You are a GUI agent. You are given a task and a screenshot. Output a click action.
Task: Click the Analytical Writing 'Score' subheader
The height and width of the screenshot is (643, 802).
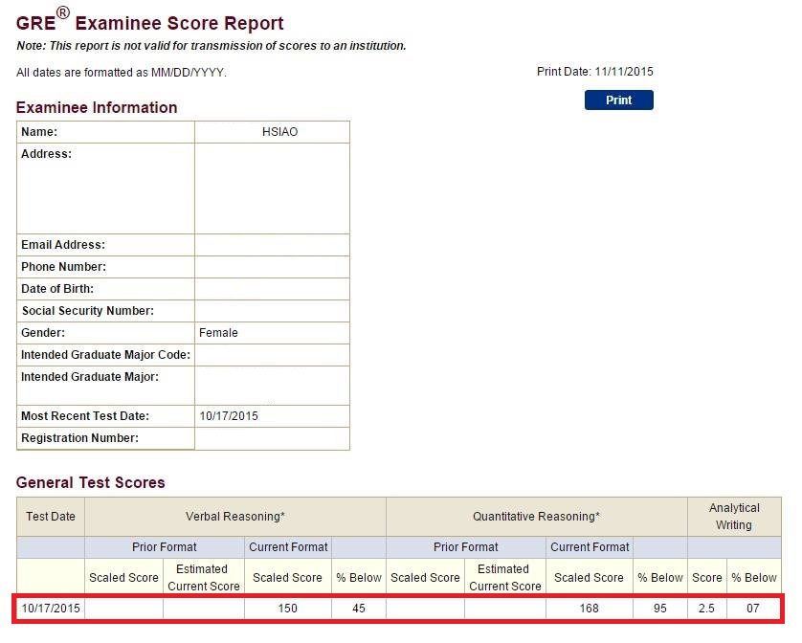click(707, 578)
